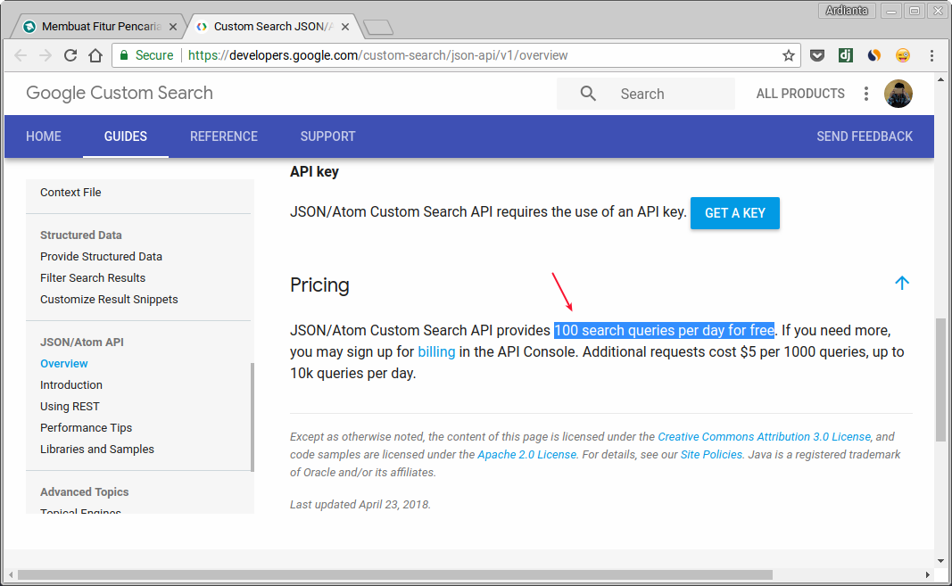952x586 pixels.
Task: Click the blue scroll-to-top arrow
Action: tap(901, 283)
